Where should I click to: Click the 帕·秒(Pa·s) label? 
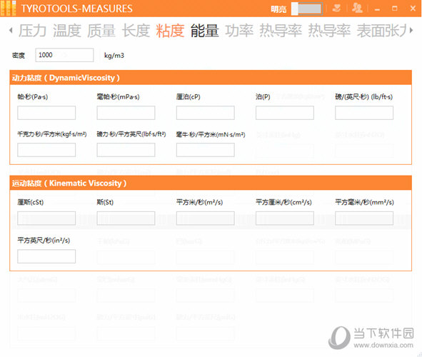[x=33, y=97]
